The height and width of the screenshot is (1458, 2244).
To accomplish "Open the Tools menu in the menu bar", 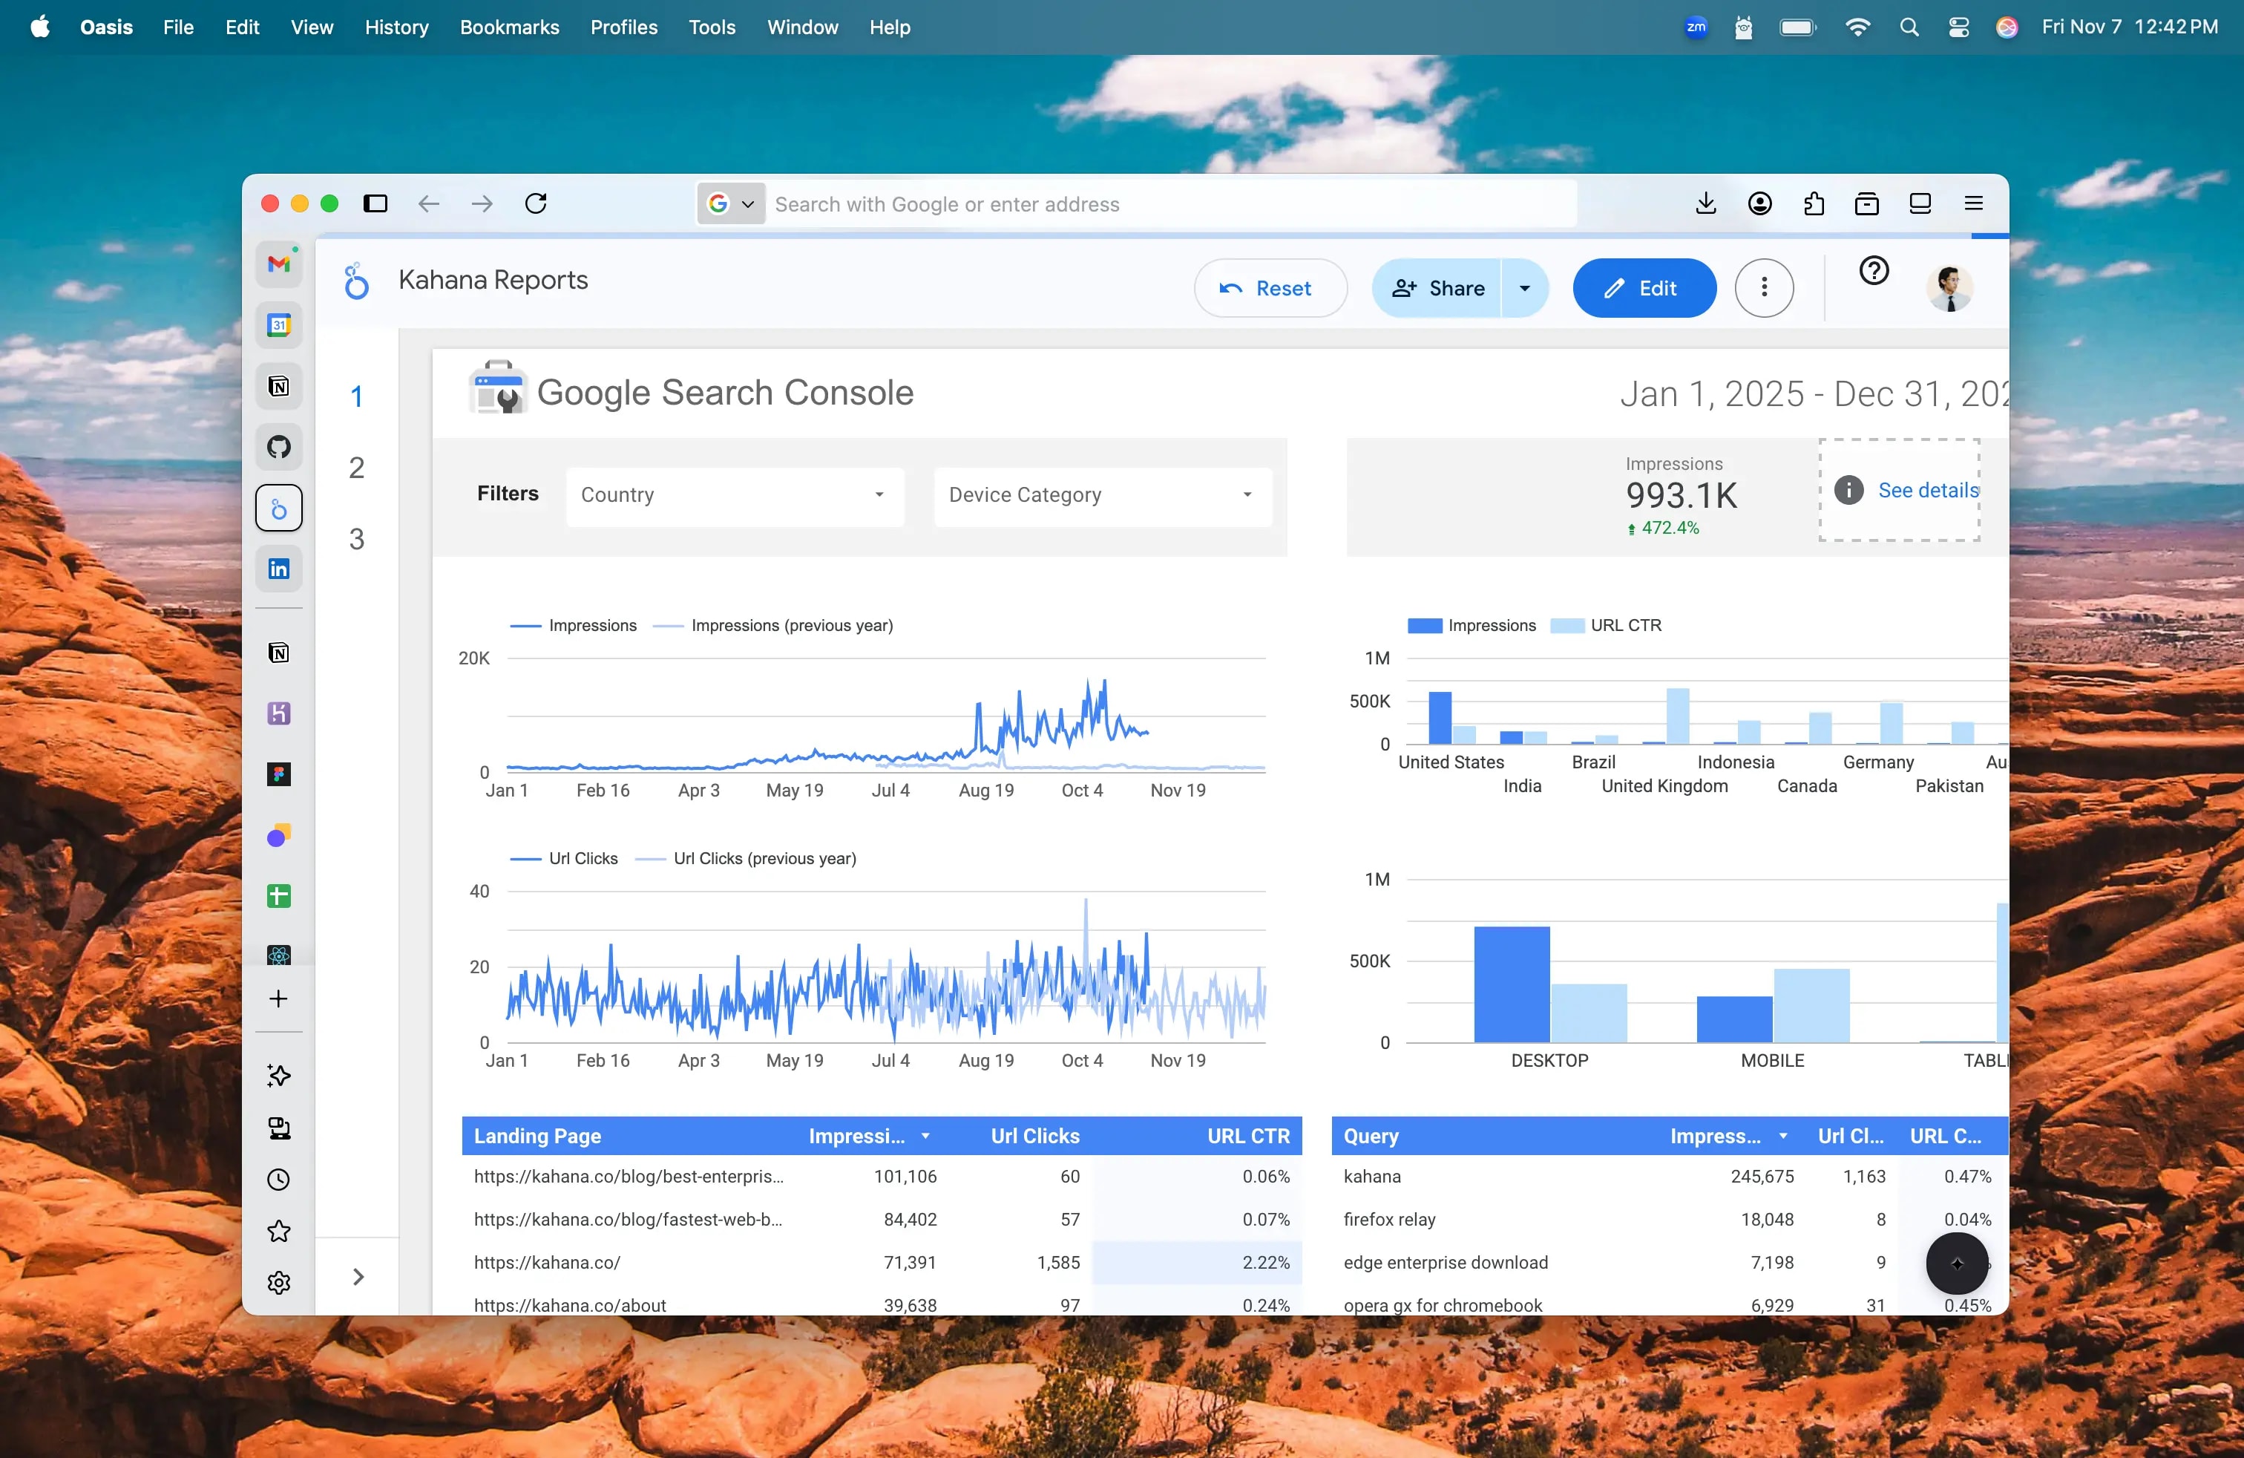I will click(x=711, y=27).
